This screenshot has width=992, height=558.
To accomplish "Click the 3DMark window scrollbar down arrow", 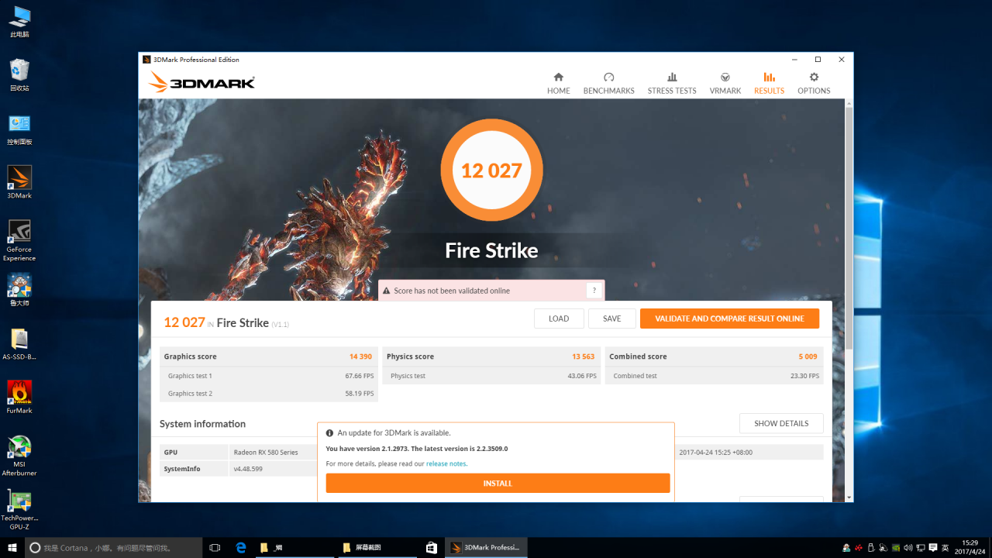I will [x=849, y=497].
